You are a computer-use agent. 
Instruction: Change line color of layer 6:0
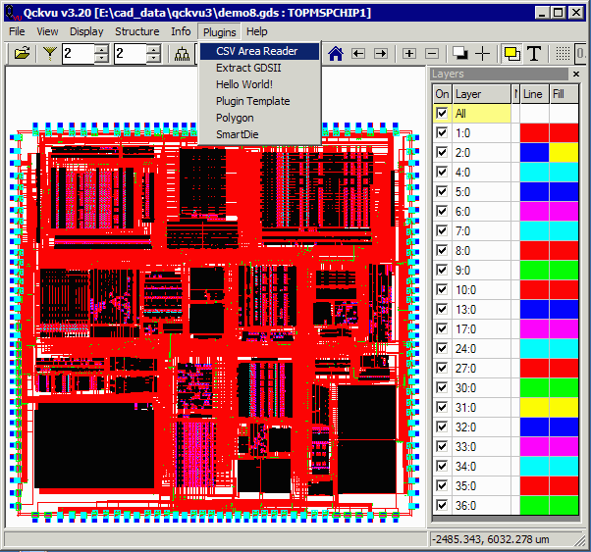534,211
